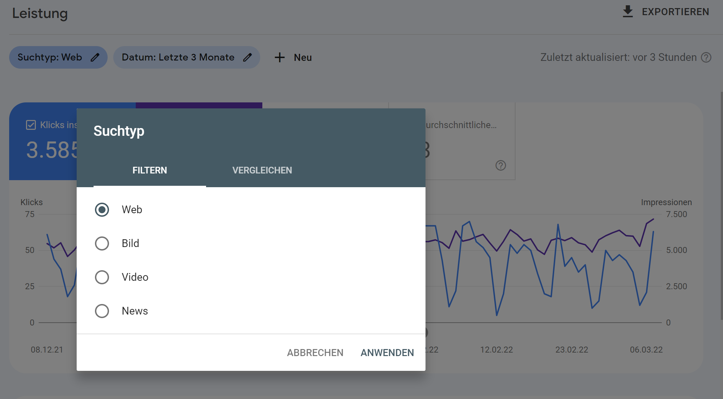This screenshot has width=723, height=399.
Task: Click the date label 23.02.22 on the chart
Action: point(572,350)
